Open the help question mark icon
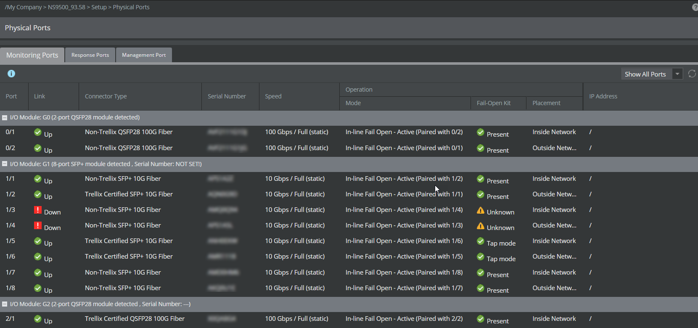 (x=695, y=7)
